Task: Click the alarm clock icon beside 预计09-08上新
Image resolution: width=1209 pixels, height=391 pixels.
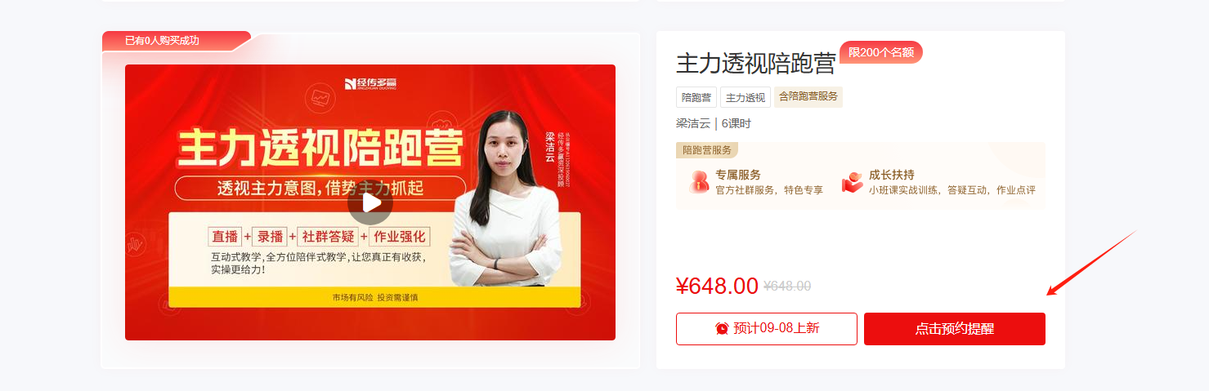Action: point(722,328)
